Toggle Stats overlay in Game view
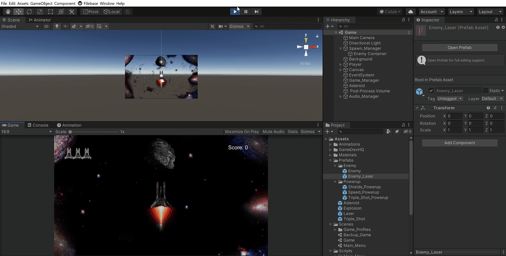 293,132
